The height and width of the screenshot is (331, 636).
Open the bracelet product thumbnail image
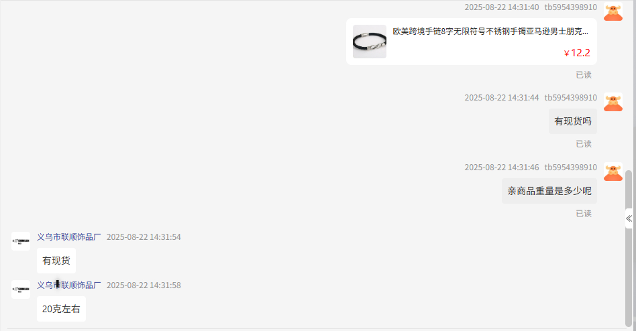(370, 42)
